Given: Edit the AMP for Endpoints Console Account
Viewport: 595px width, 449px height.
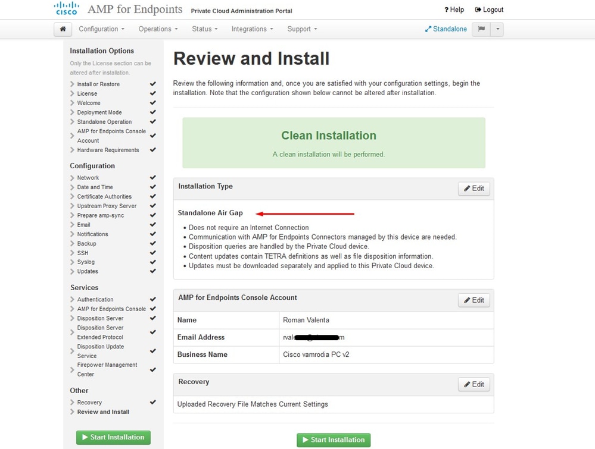Looking at the screenshot, I should [x=474, y=300].
